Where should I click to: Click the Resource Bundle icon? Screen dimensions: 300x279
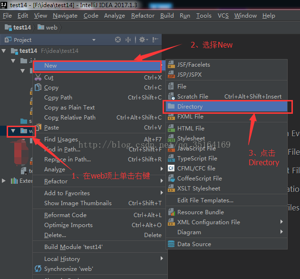pyautogui.click(x=172, y=212)
